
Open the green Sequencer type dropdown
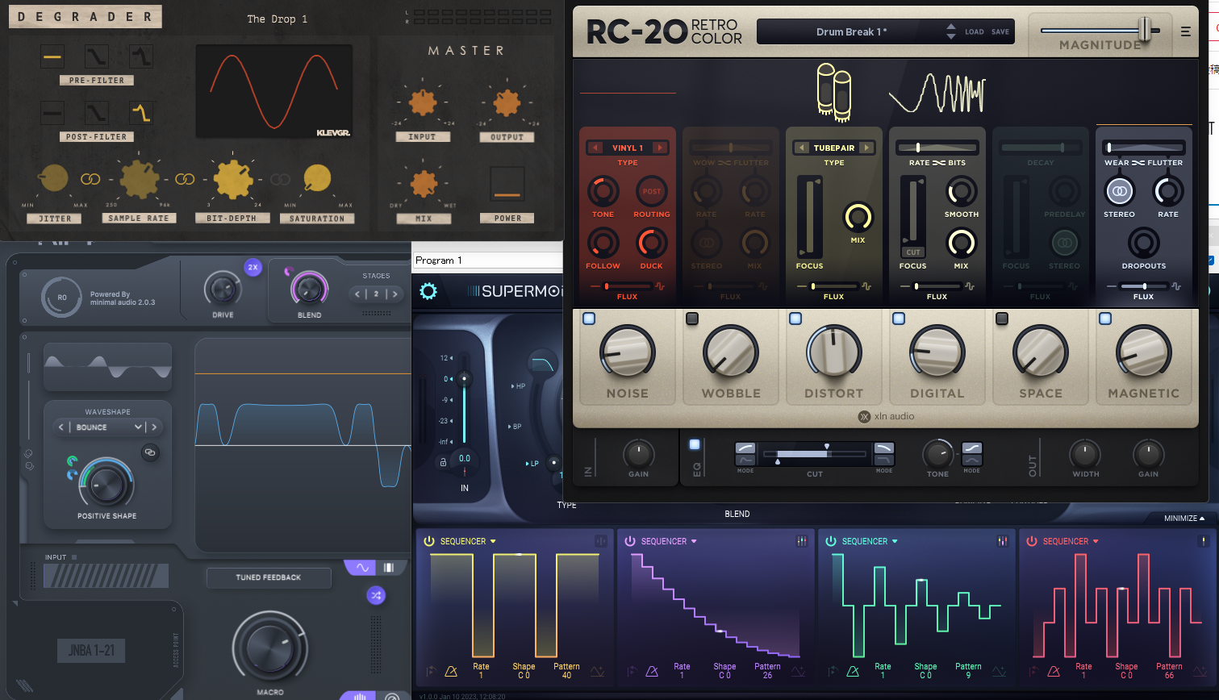coord(870,541)
